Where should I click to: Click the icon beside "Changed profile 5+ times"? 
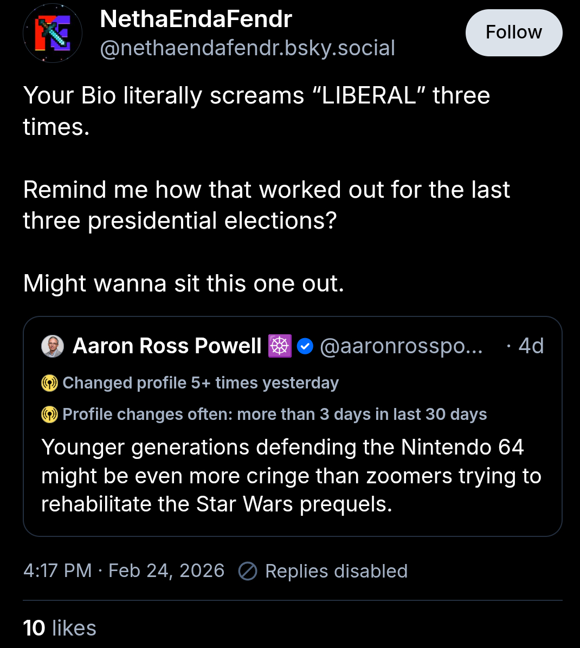[49, 383]
